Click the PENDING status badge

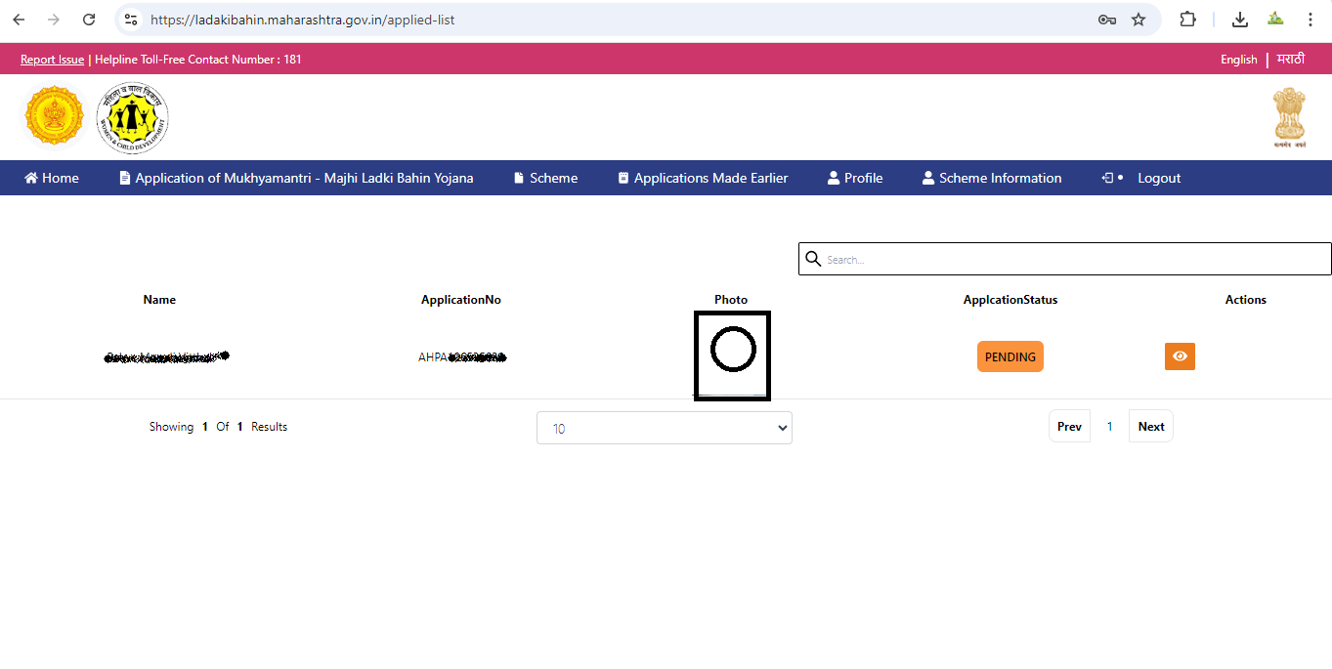[1010, 356]
